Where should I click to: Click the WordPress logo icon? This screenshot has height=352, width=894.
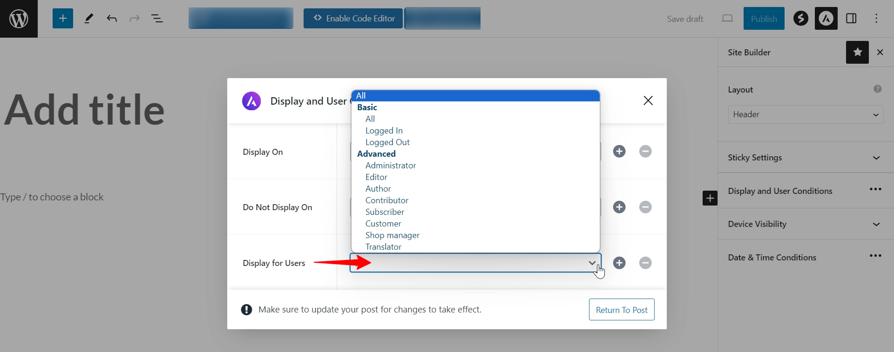19,19
